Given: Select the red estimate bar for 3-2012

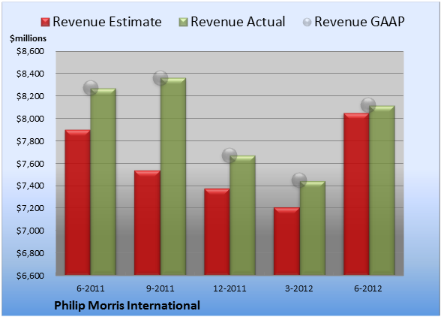Looking at the screenshot, I should (286, 241).
